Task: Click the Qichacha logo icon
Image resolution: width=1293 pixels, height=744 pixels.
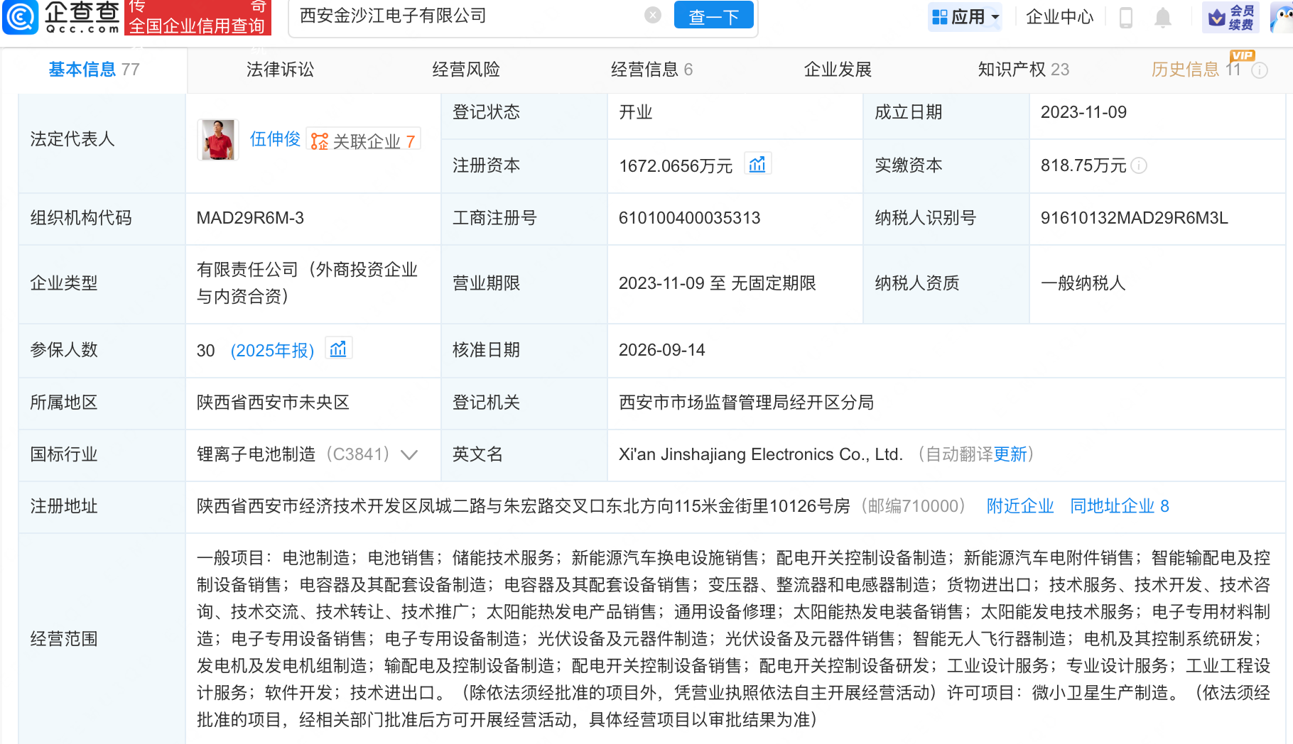Action: pyautogui.click(x=21, y=17)
